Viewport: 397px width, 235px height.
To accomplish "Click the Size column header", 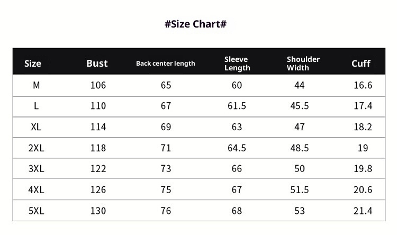I will (x=33, y=64).
